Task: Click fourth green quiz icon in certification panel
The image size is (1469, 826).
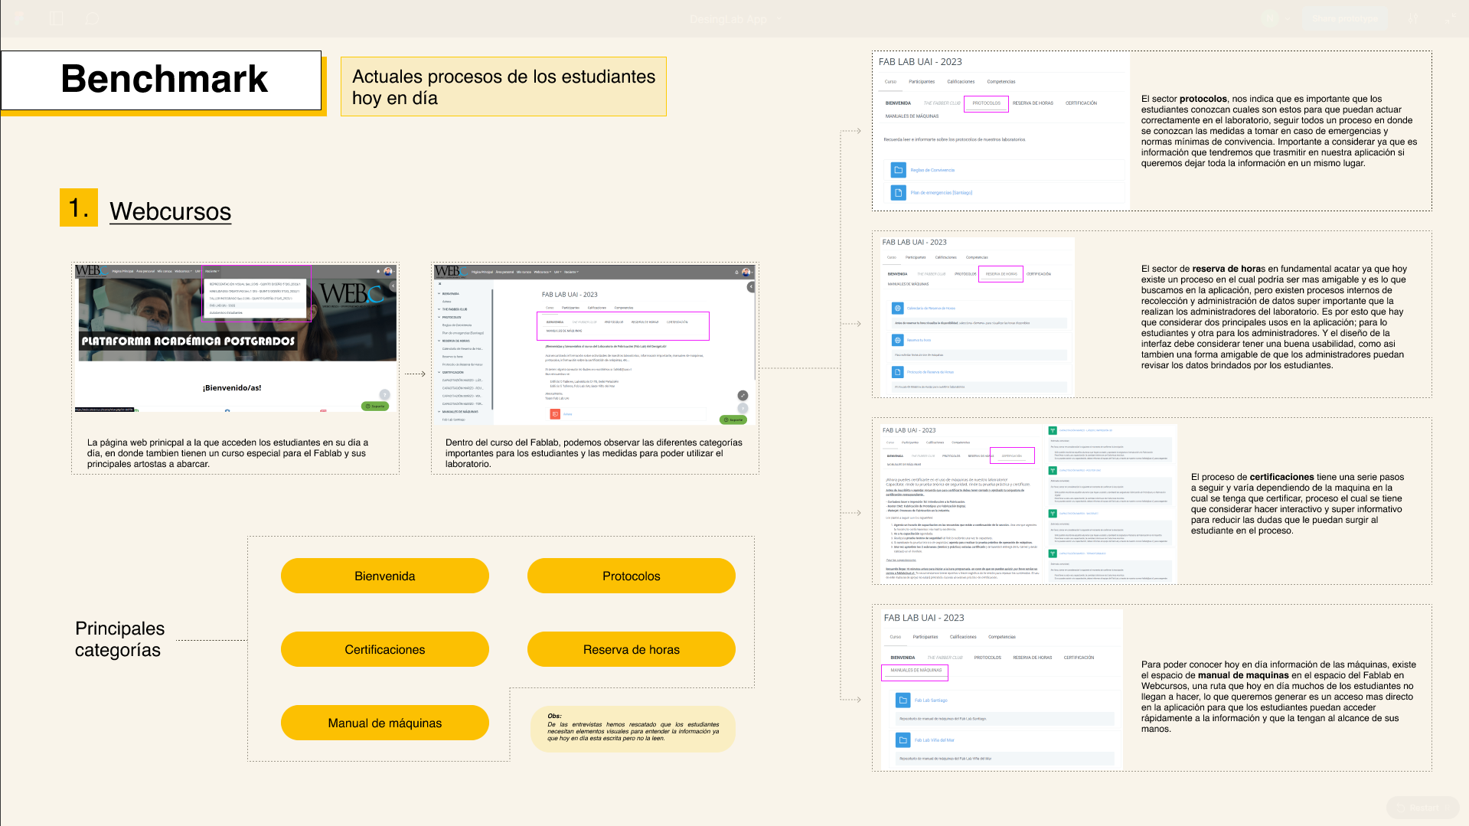Action: tap(1053, 553)
